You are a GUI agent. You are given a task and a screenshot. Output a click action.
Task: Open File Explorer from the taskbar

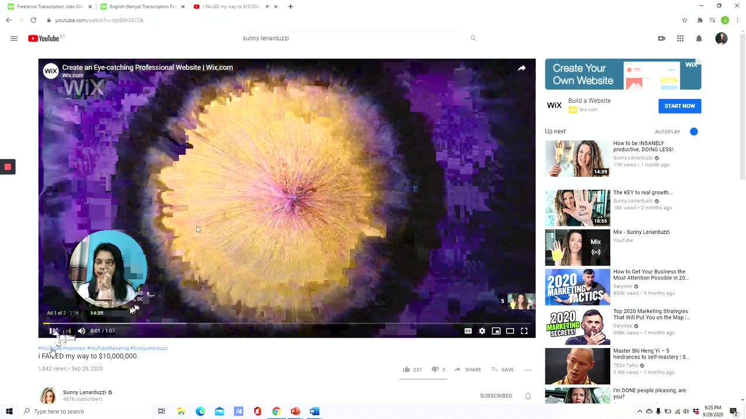pyautogui.click(x=181, y=411)
